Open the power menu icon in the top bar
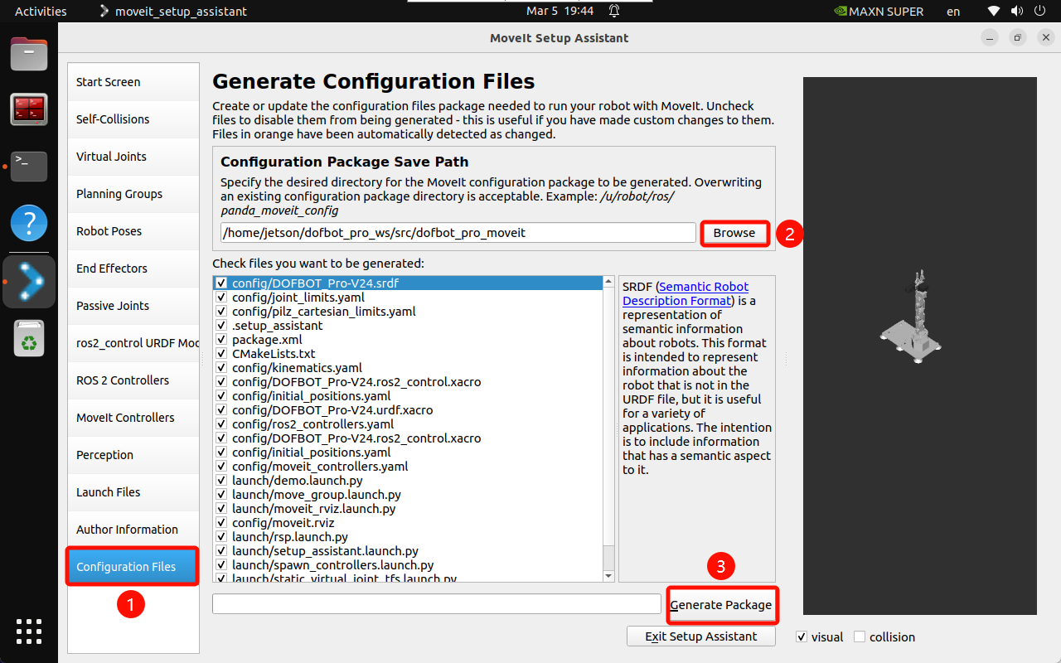Screen dimensions: 1061x663 1040,12
